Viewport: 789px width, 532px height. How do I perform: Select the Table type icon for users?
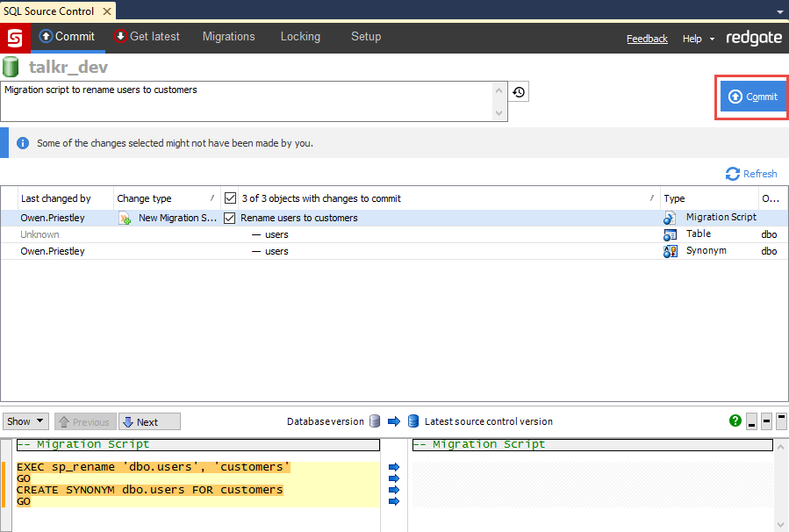tap(670, 234)
